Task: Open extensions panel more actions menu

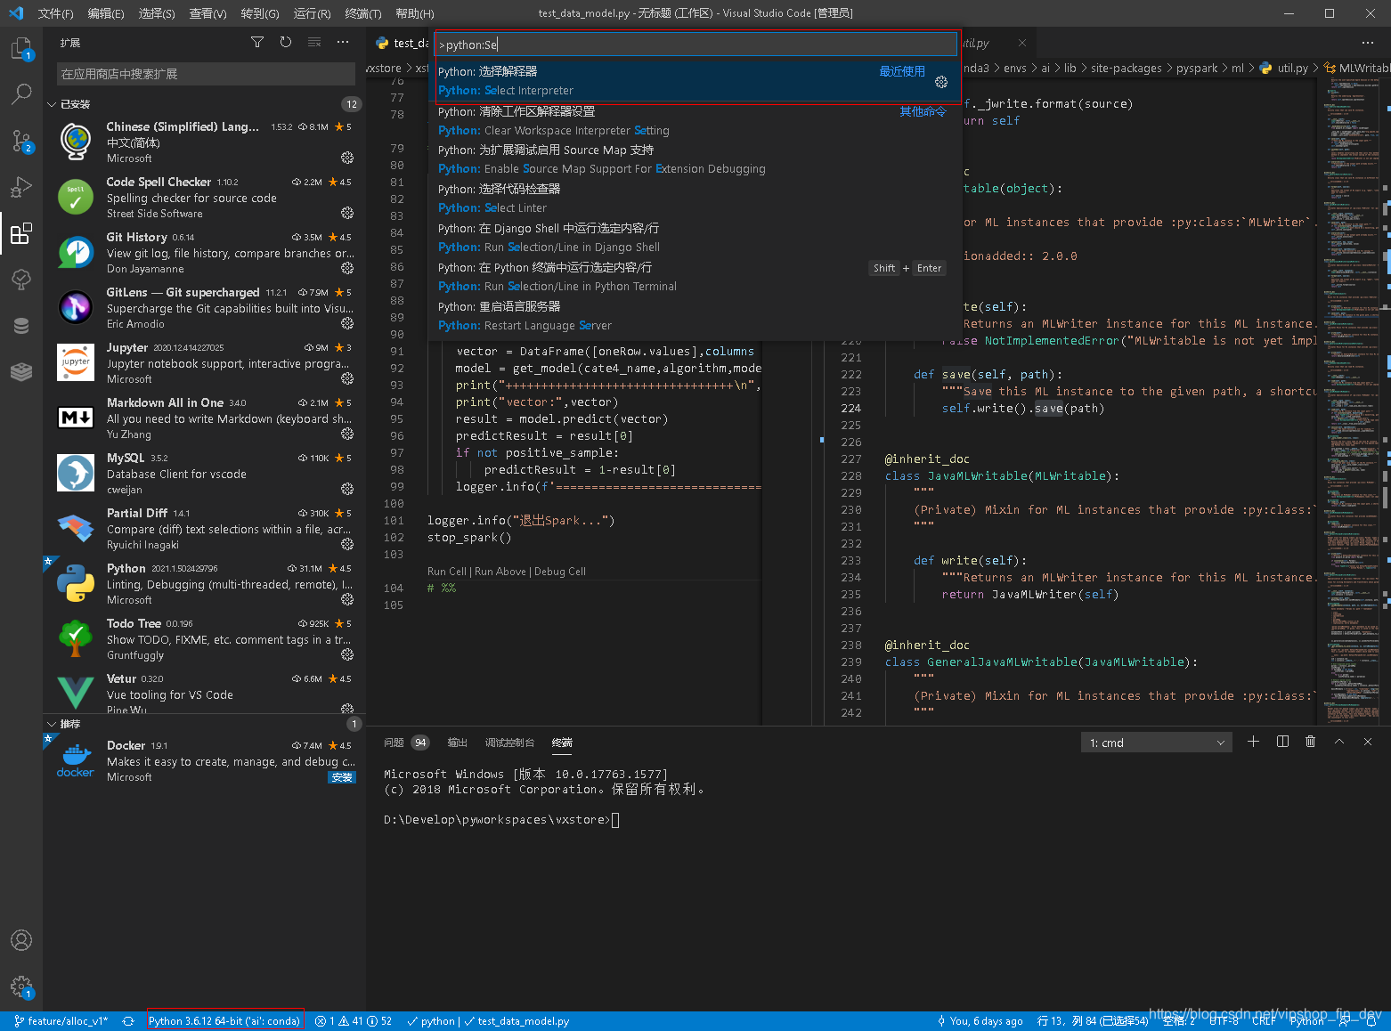Action: tap(343, 43)
